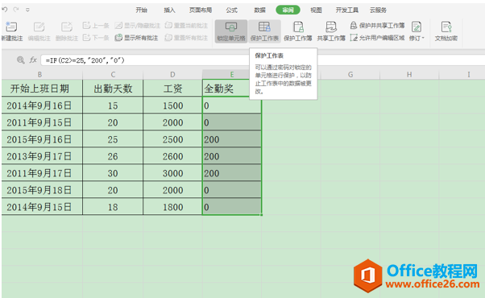Open the 视图 tab

tap(316, 10)
